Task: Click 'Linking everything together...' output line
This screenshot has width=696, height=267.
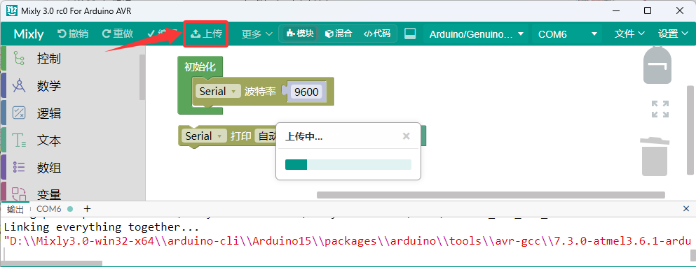Action: click(102, 227)
